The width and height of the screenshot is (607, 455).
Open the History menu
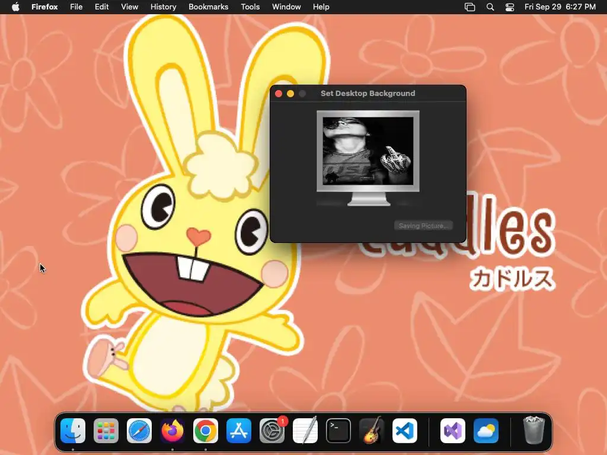164,7
